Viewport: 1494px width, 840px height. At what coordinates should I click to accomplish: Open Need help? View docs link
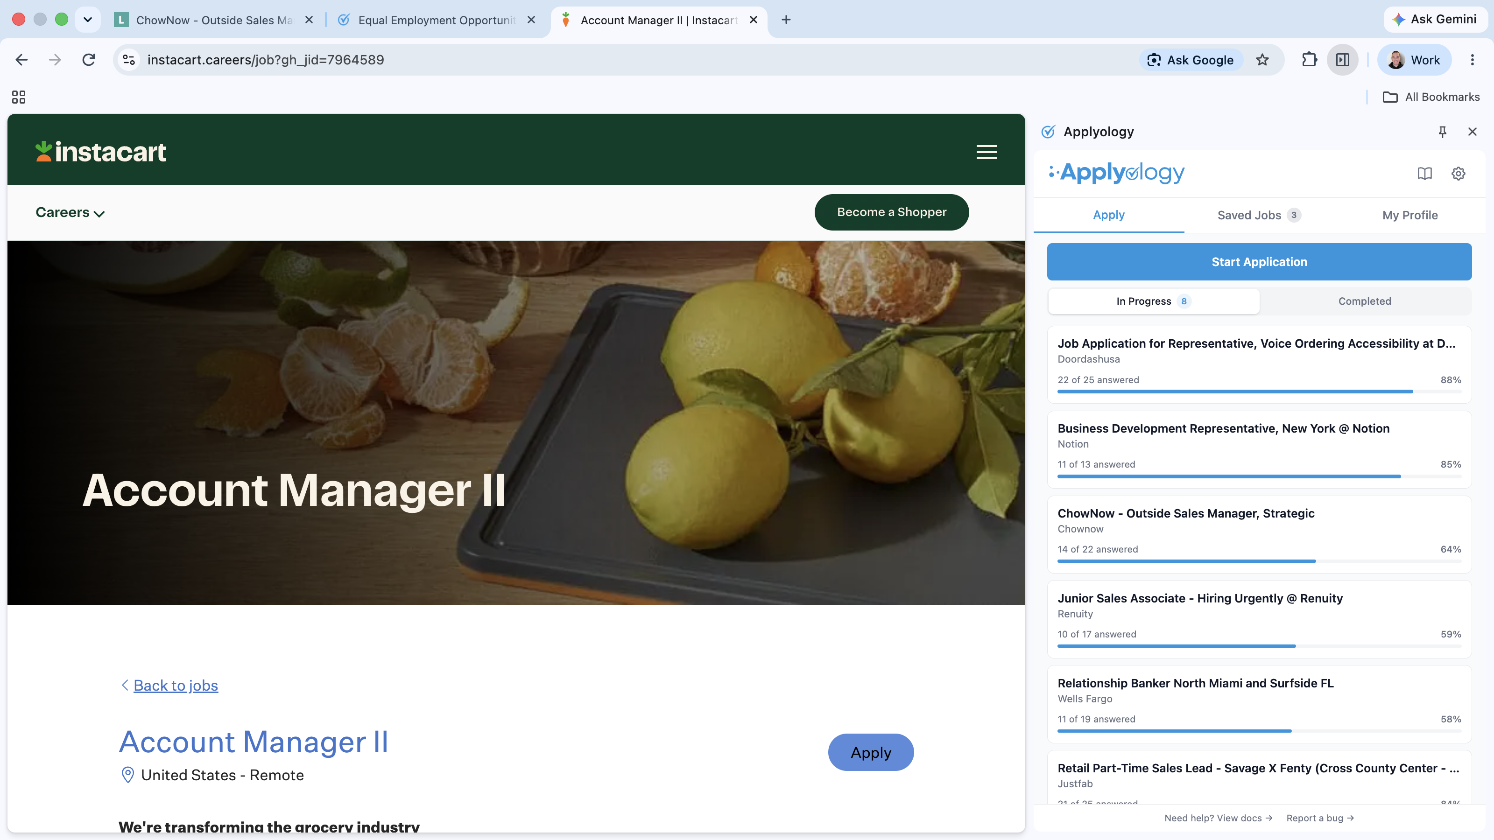point(1218,818)
